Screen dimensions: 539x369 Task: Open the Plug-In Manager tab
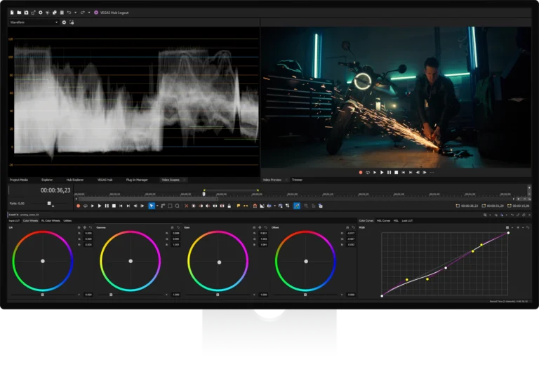click(x=137, y=180)
